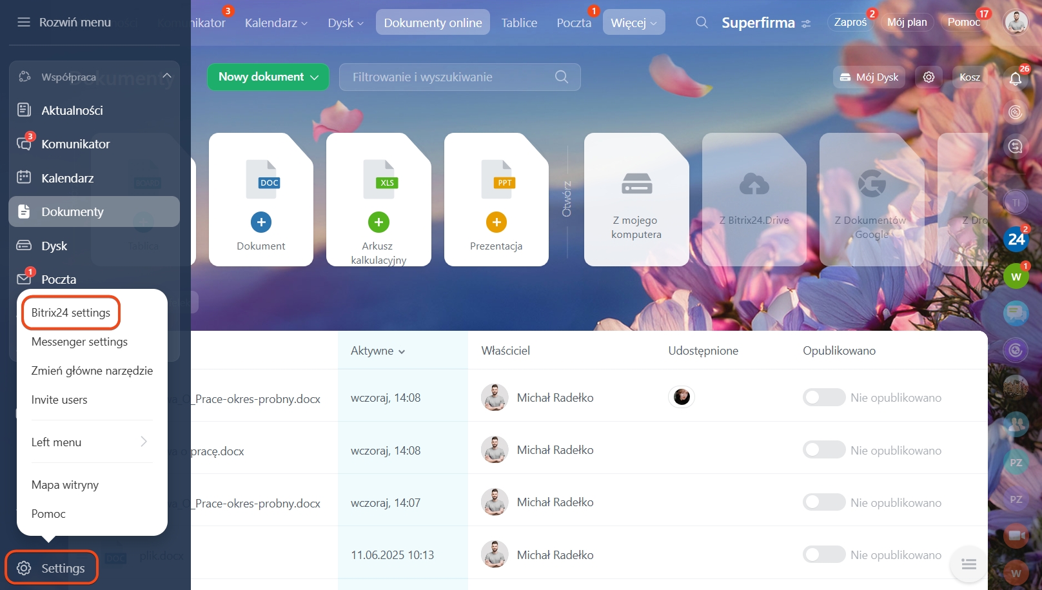Open from Z Dokumentów Google card
This screenshot has width=1042, height=590.
872,199
